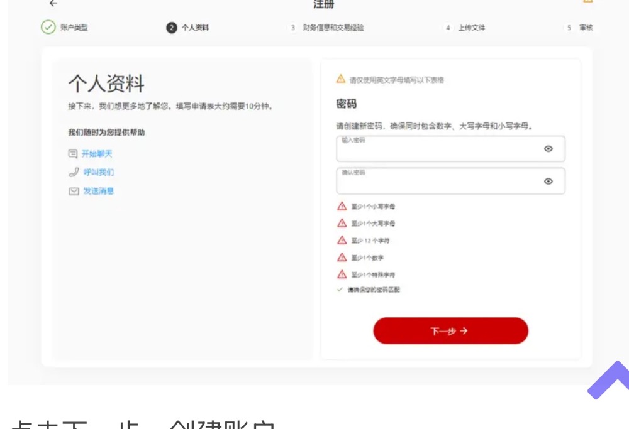
Task: Click the purple scroll-to-top arrow
Action: click(610, 380)
